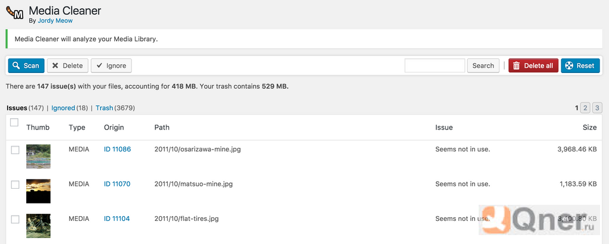This screenshot has width=609, height=244.
Task: Click MEDIA type in flat-tires.jpg row
Action: pyautogui.click(x=79, y=219)
